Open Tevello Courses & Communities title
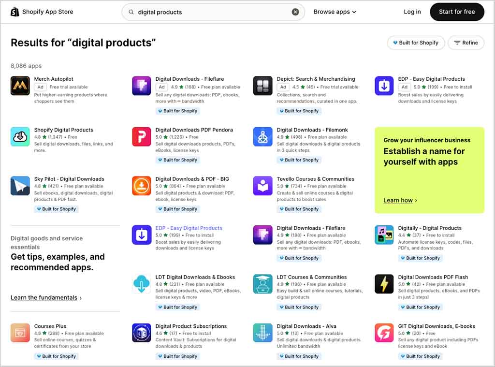This screenshot has width=495, height=367. (x=315, y=179)
